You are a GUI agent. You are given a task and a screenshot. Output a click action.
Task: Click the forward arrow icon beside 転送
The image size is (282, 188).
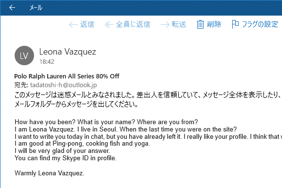click(165, 24)
